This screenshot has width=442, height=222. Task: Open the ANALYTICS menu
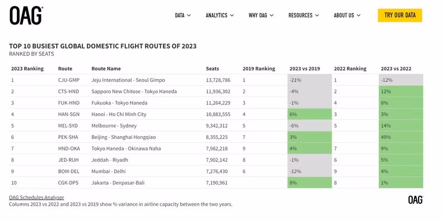pos(219,15)
